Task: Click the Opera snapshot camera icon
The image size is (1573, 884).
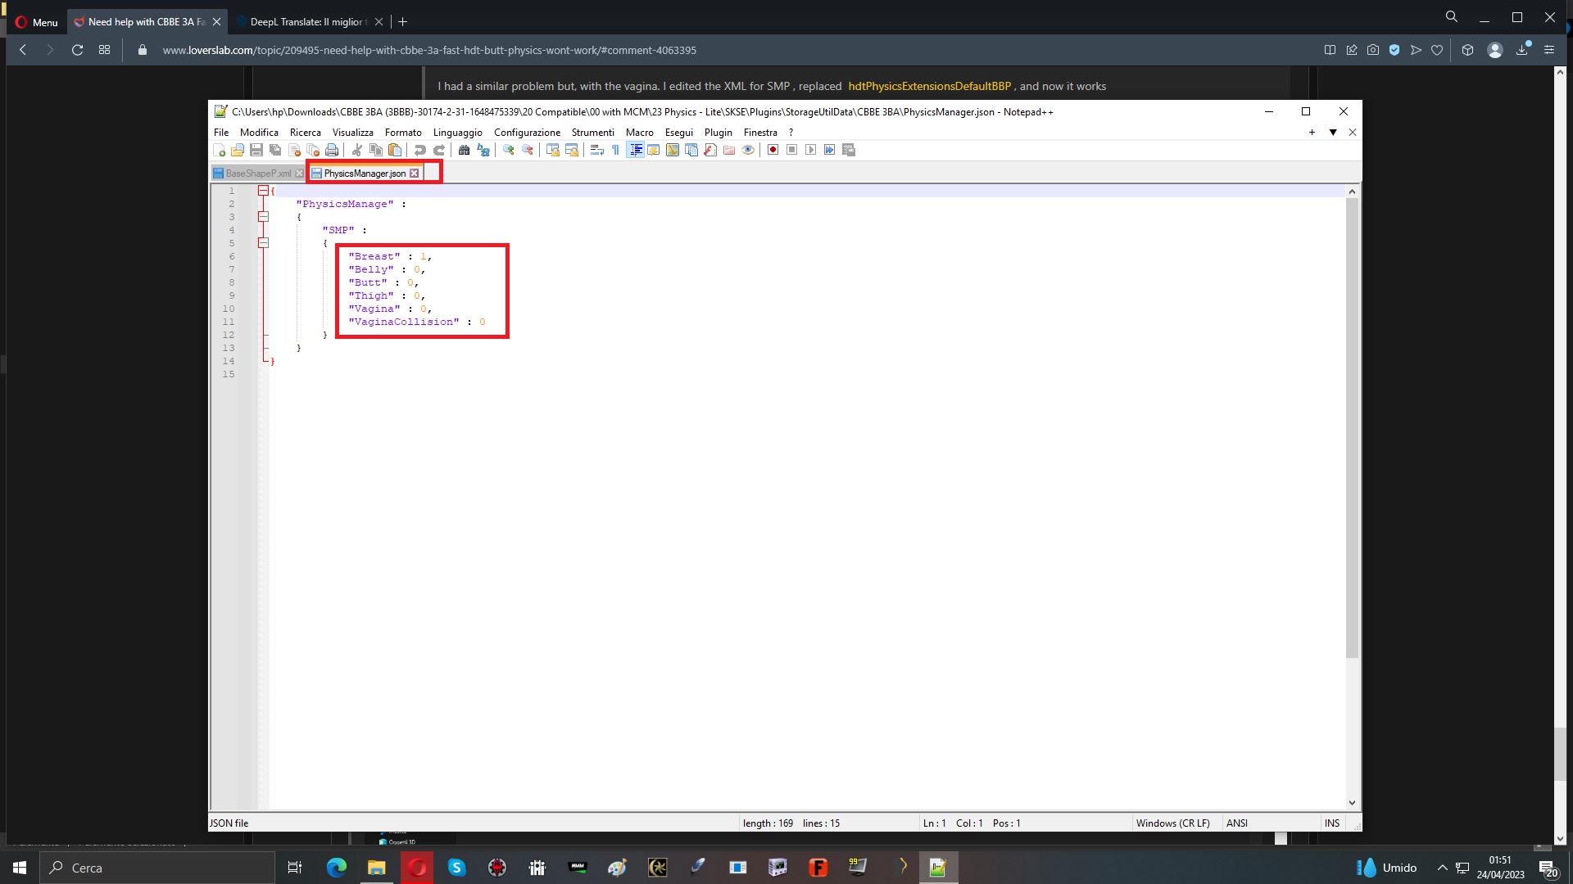Action: (1372, 50)
